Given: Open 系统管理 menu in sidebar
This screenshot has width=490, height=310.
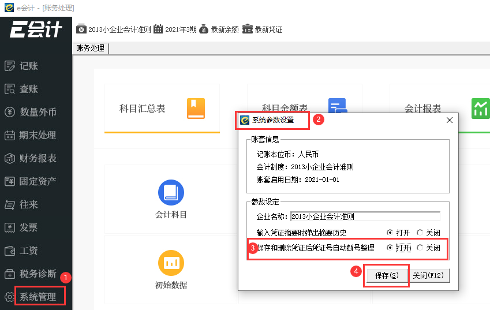Looking at the screenshot, I should (x=38, y=297).
